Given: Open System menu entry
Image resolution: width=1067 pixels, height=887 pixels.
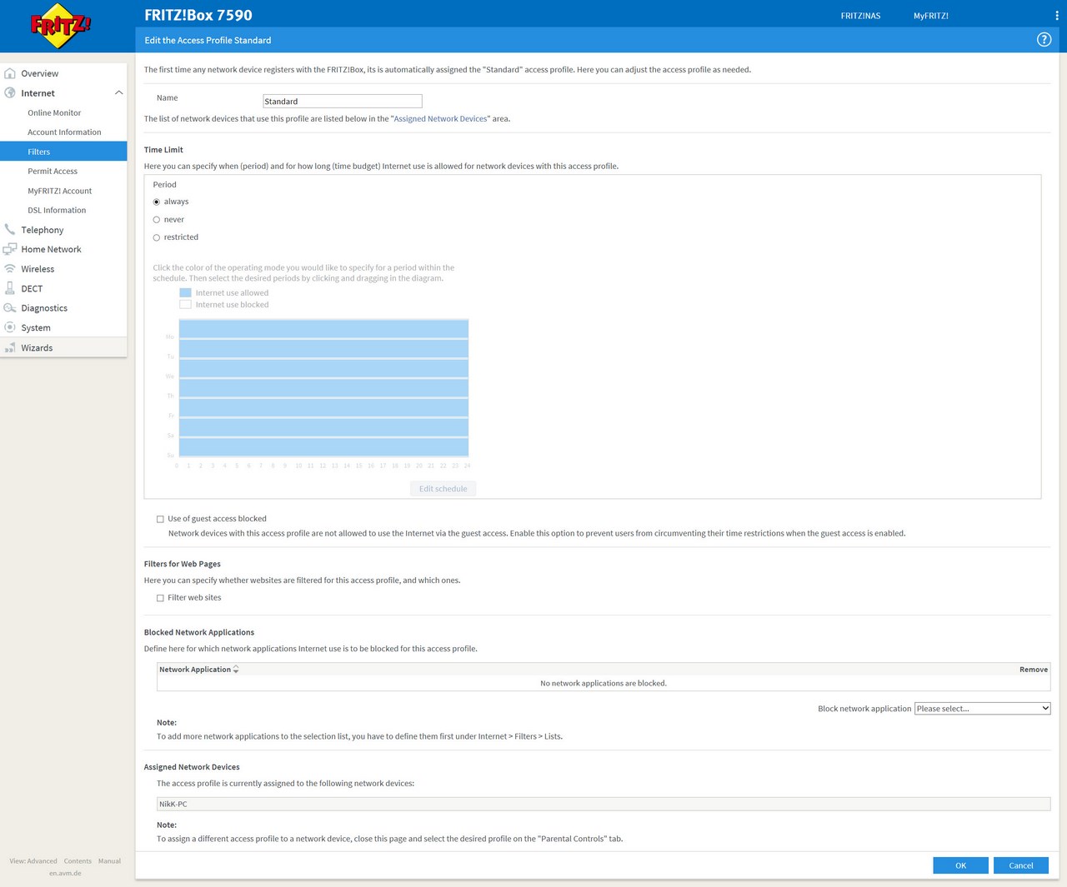Looking at the screenshot, I should (x=36, y=327).
